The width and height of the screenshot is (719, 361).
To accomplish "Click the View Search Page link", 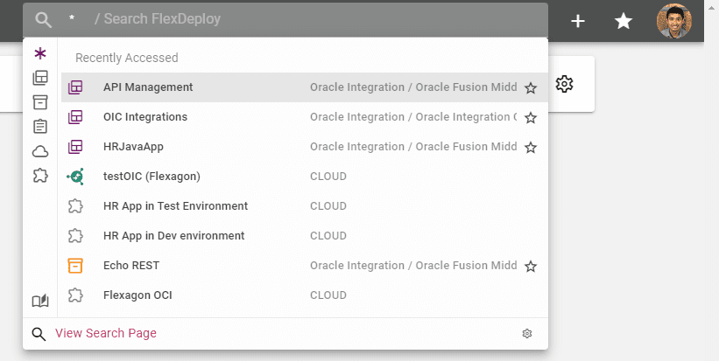I will 106,333.
